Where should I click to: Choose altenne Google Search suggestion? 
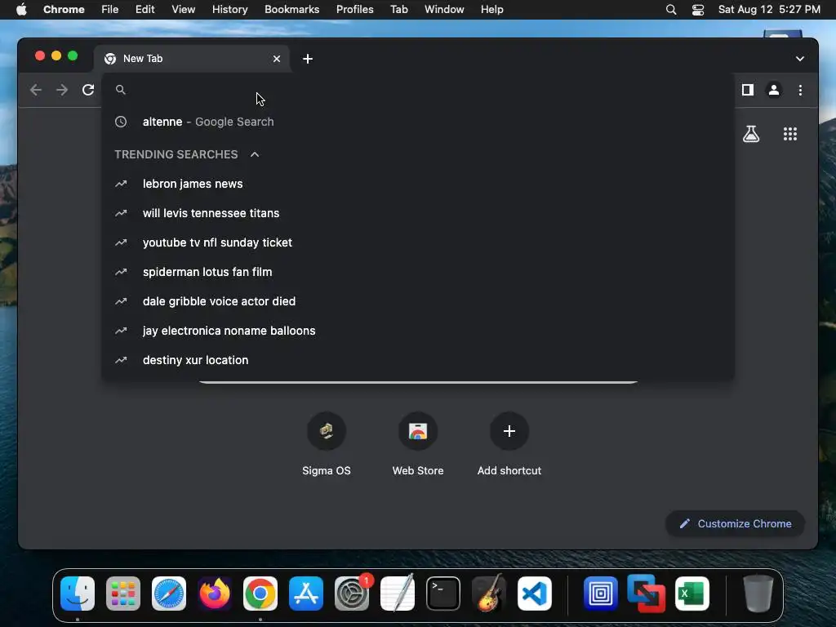(x=418, y=122)
